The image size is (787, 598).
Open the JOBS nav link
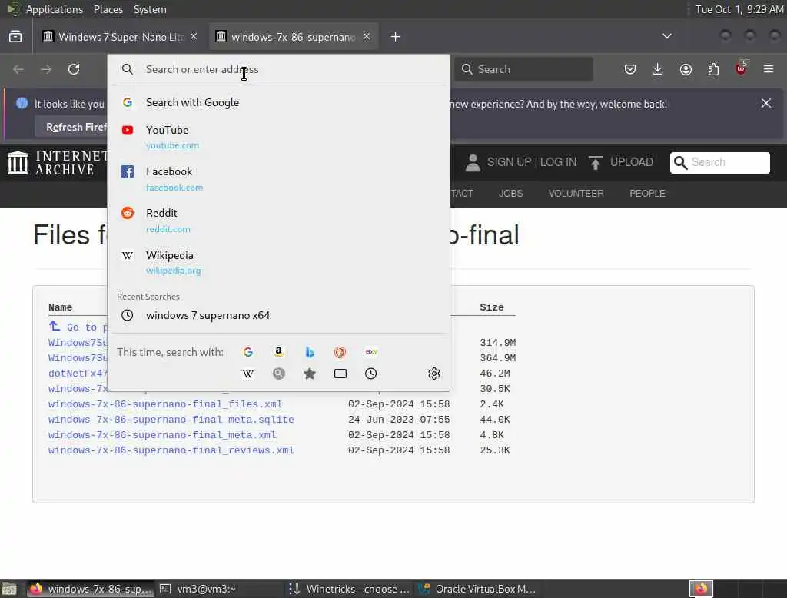510,193
